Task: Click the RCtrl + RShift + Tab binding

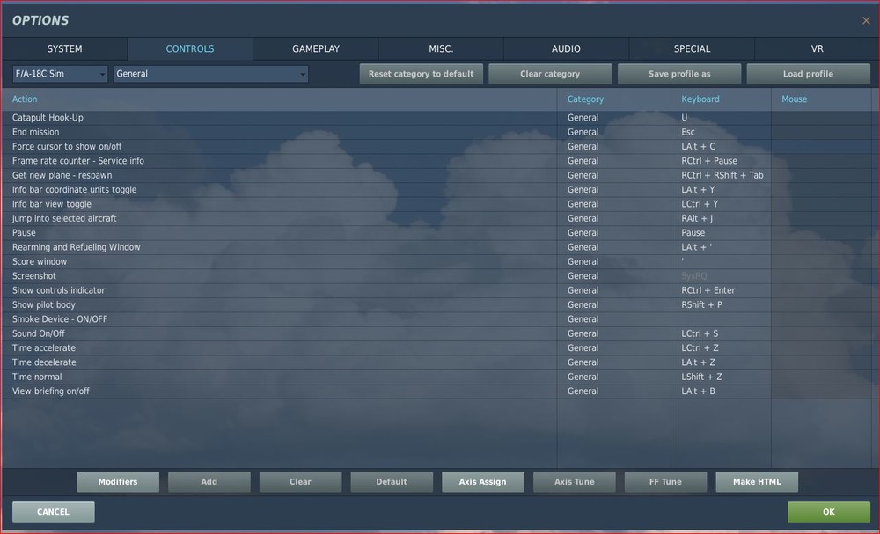Action: pyautogui.click(x=722, y=176)
